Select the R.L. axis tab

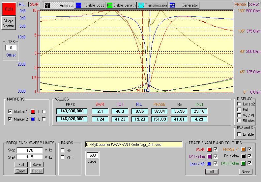click(x=22, y=4)
